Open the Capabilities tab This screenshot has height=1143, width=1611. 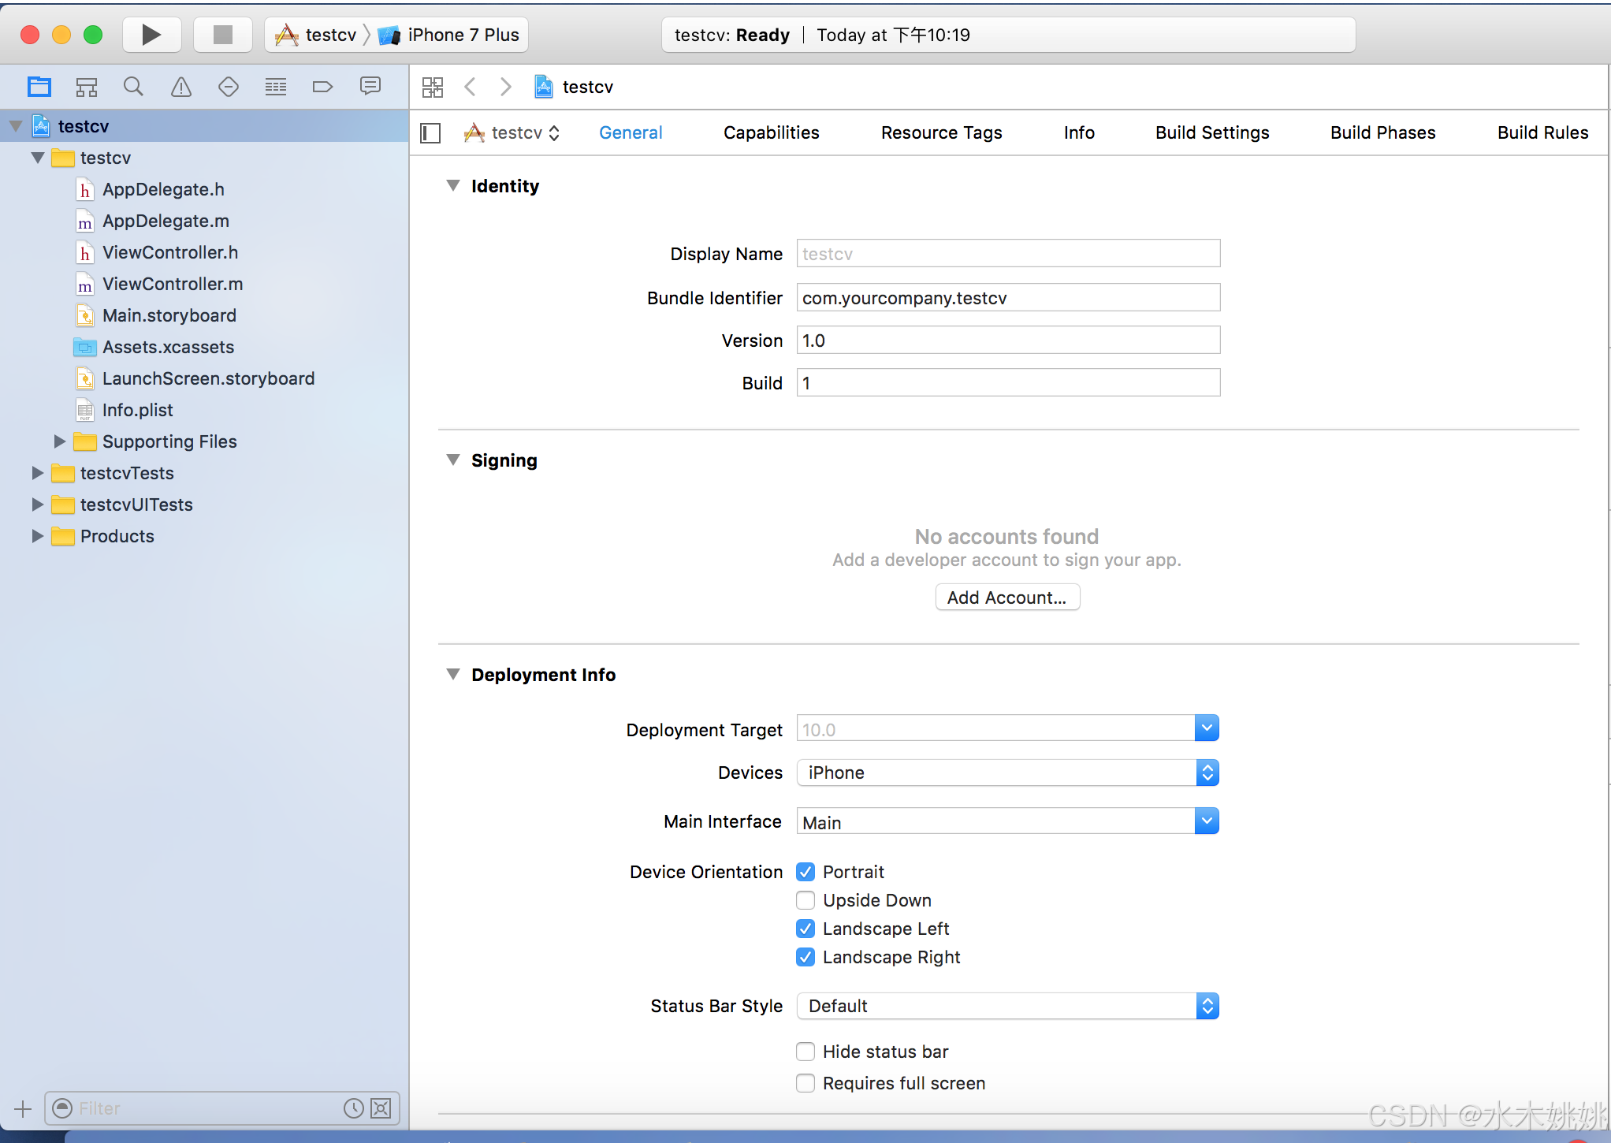coord(771,133)
